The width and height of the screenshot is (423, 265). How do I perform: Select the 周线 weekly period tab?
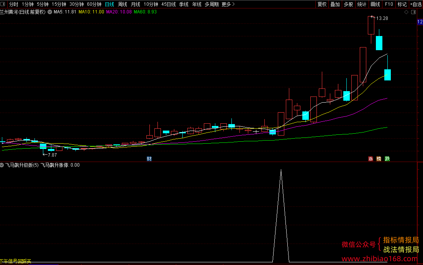(x=123, y=4)
